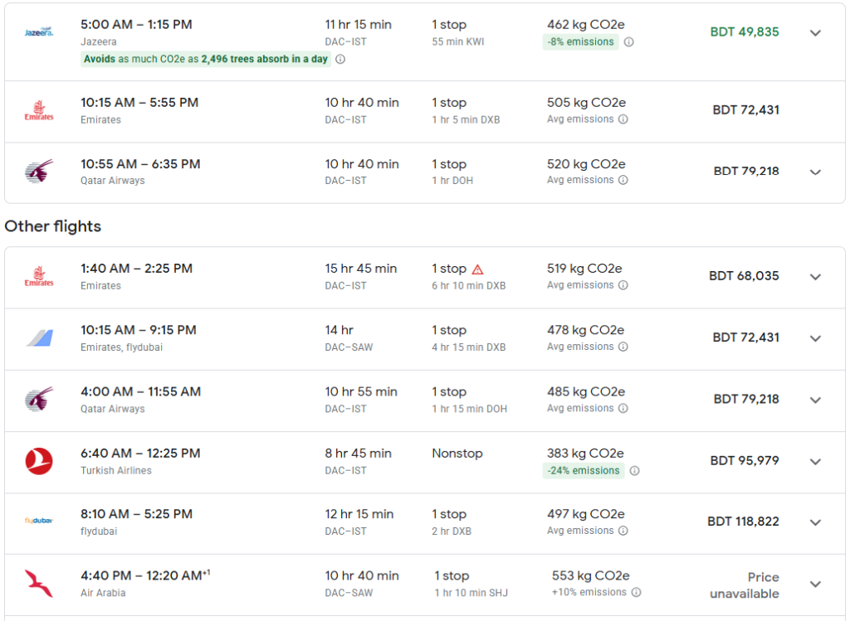Select the BDT 95,979 Turkish Airlines fare
Image resolution: width=850 pixels, height=621 pixels.
(745, 461)
